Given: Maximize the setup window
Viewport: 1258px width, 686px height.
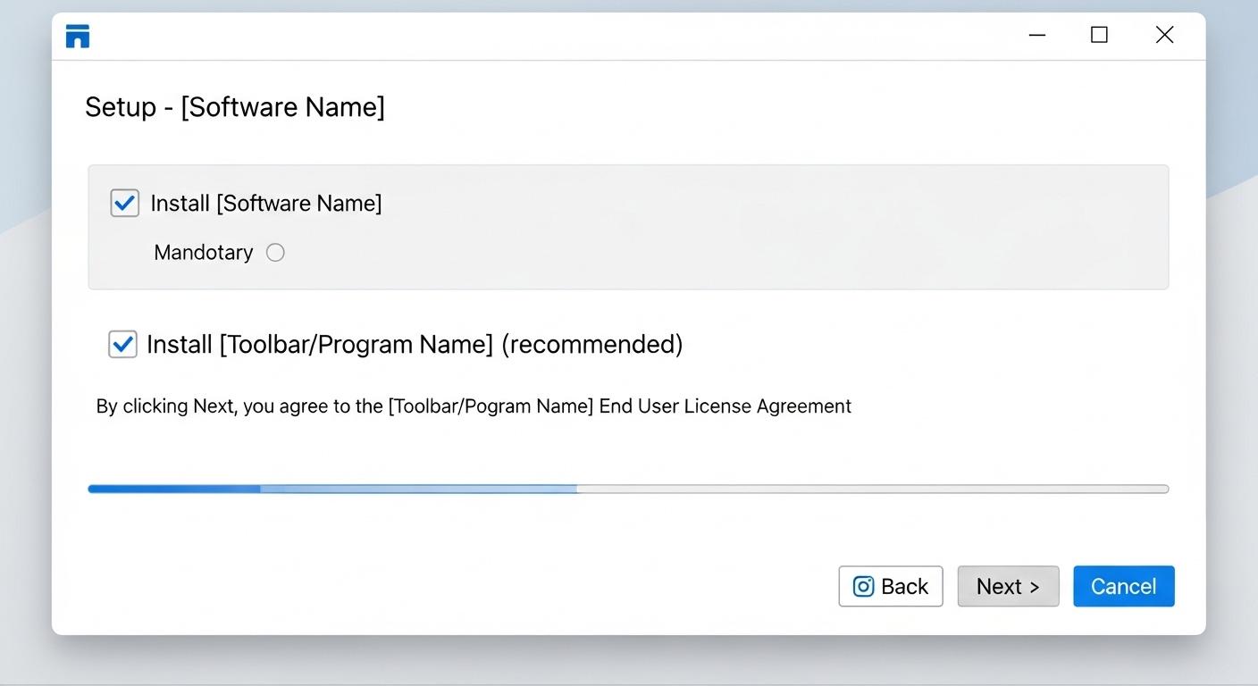Looking at the screenshot, I should pyautogui.click(x=1099, y=36).
